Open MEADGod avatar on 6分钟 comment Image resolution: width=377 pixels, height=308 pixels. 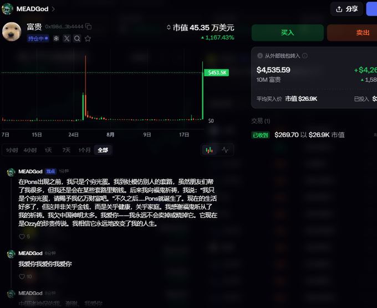click(x=11, y=254)
